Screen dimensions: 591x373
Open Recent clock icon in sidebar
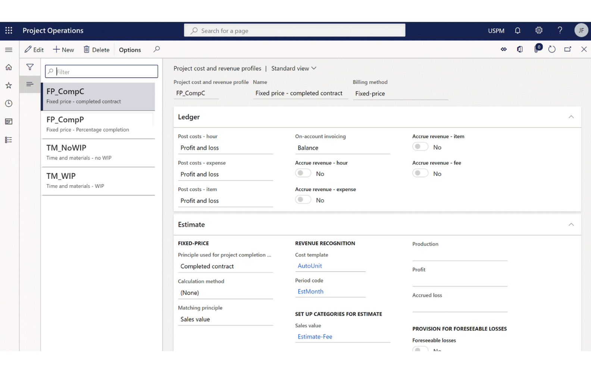pos(9,103)
